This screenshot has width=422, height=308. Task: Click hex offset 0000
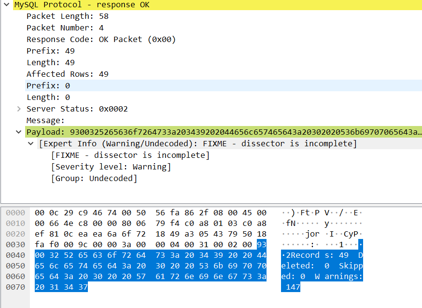(15, 213)
